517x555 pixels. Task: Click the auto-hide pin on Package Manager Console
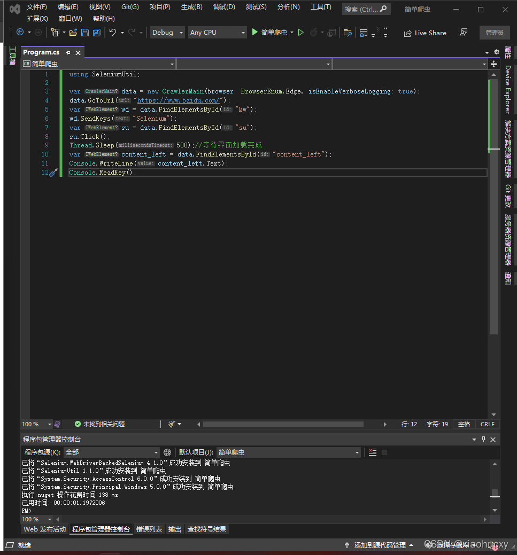(x=483, y=439)
